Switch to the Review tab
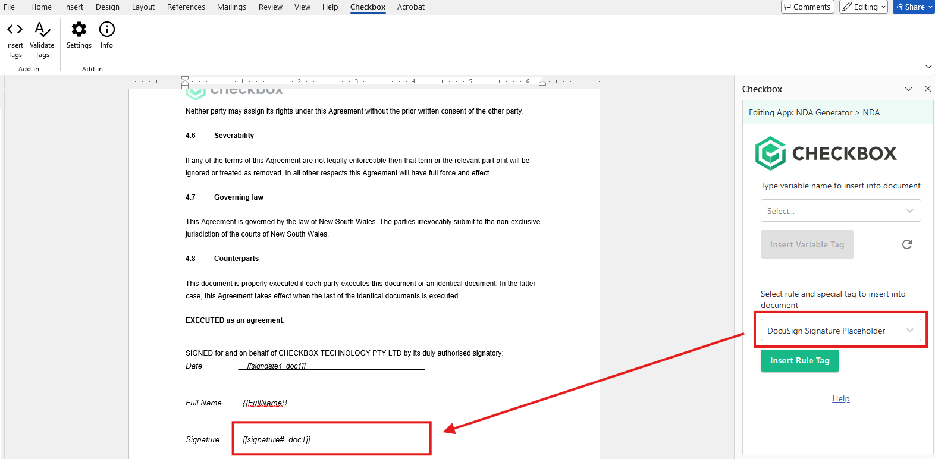 point(271,7)
